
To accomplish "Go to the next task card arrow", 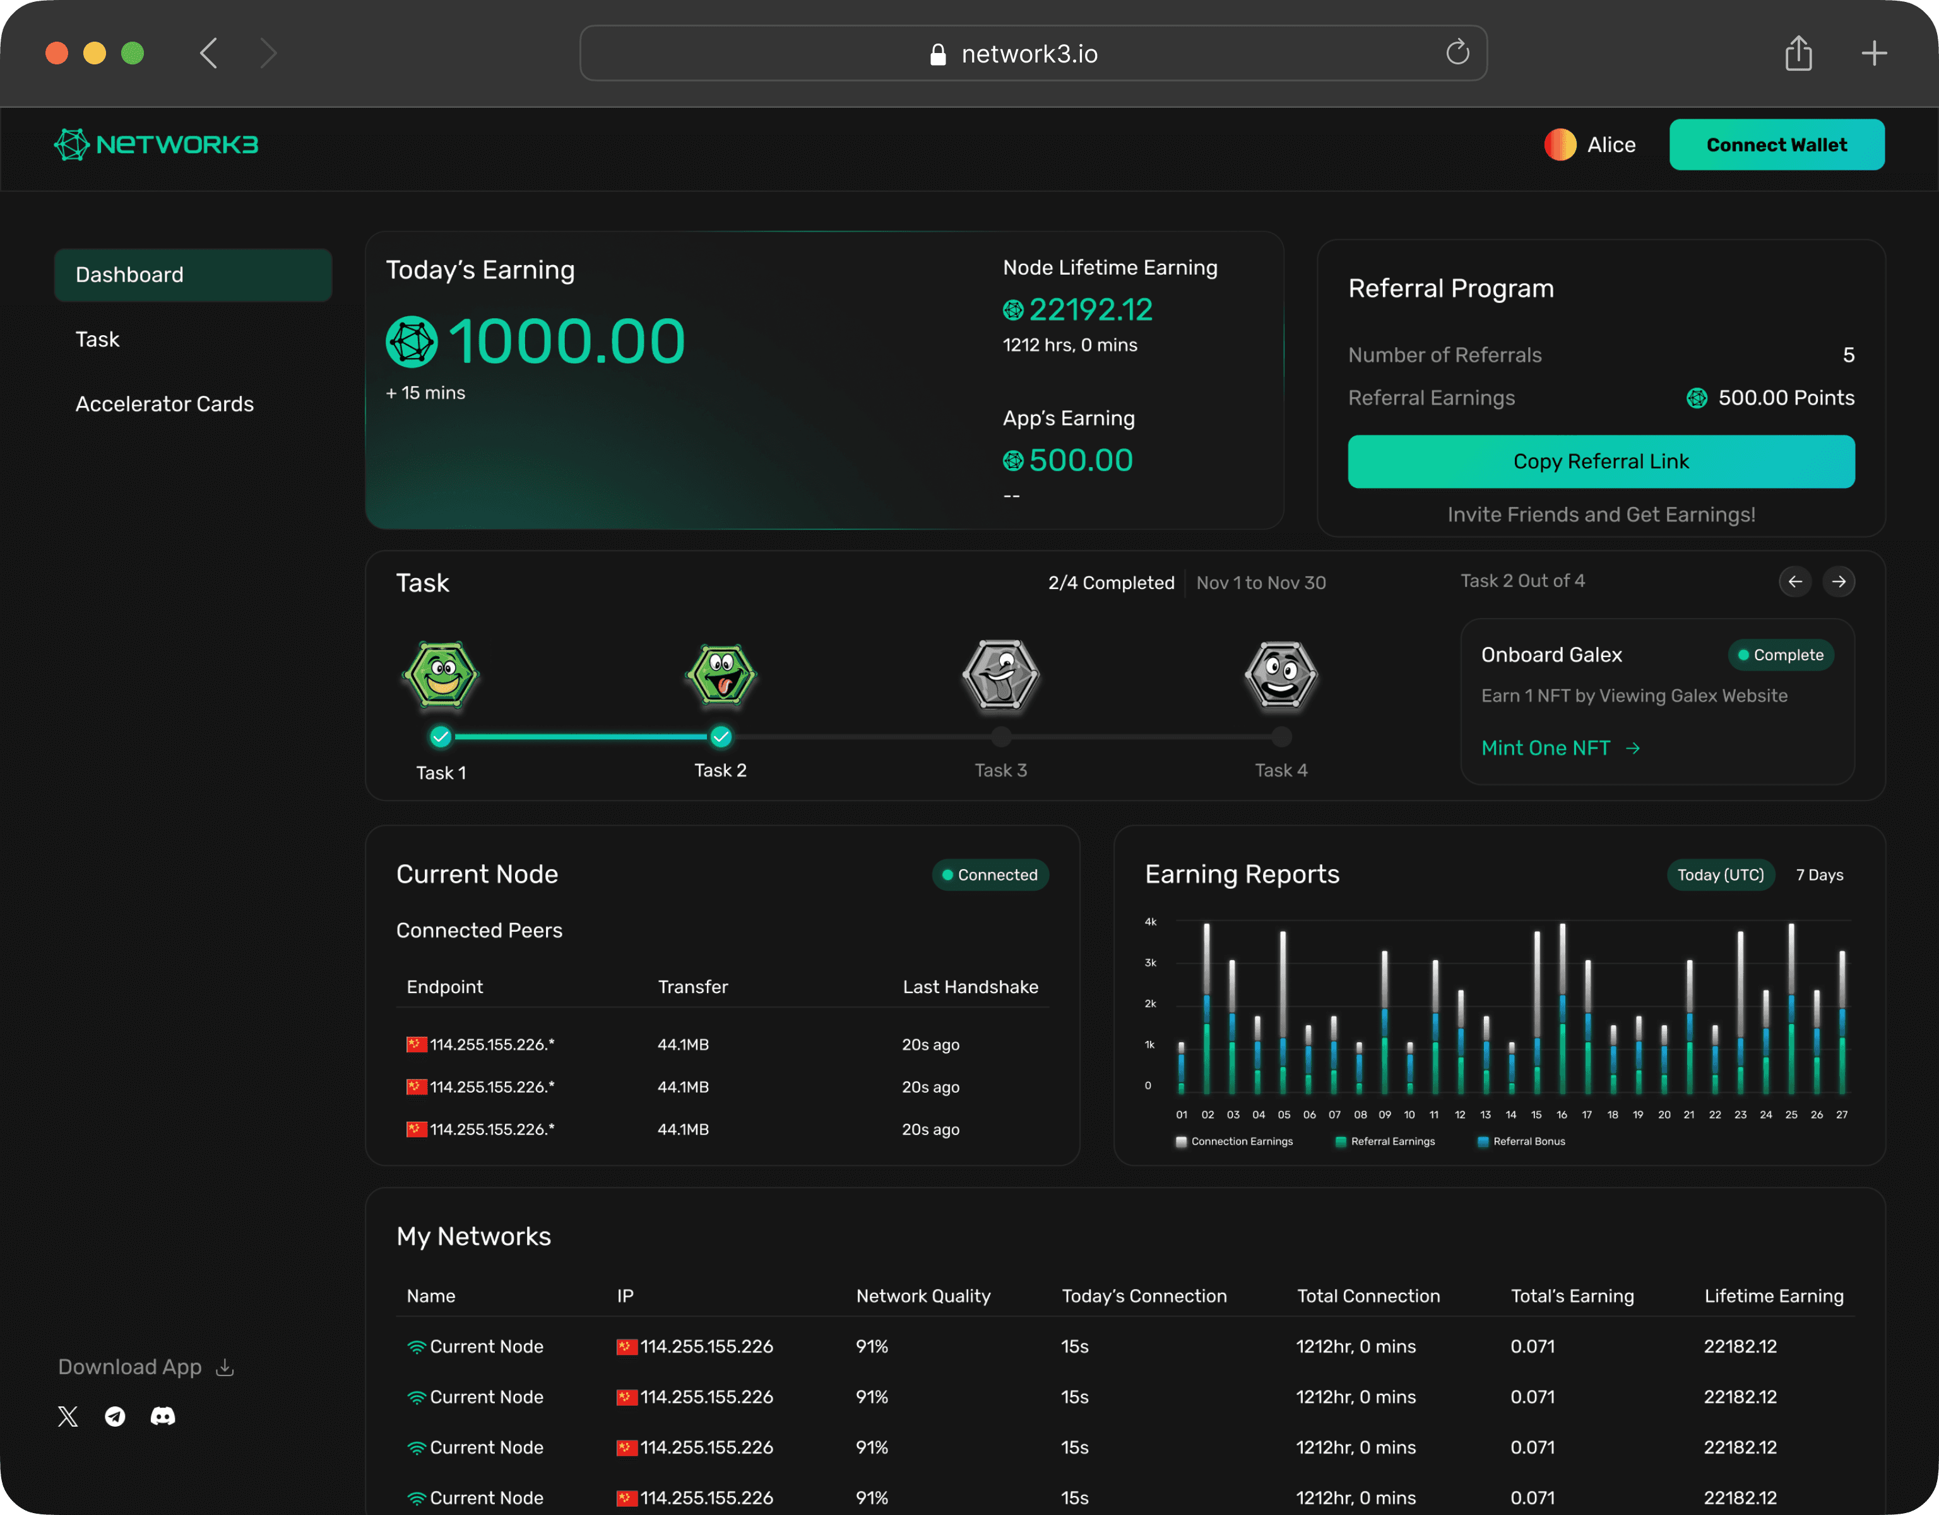I will (1839, 581).
